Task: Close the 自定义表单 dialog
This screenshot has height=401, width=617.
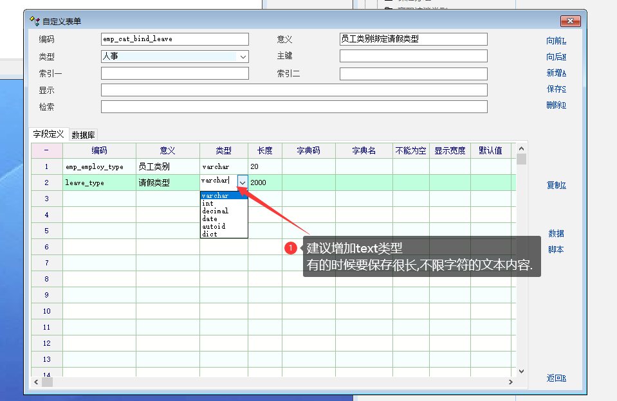Action: pos(571,21)
